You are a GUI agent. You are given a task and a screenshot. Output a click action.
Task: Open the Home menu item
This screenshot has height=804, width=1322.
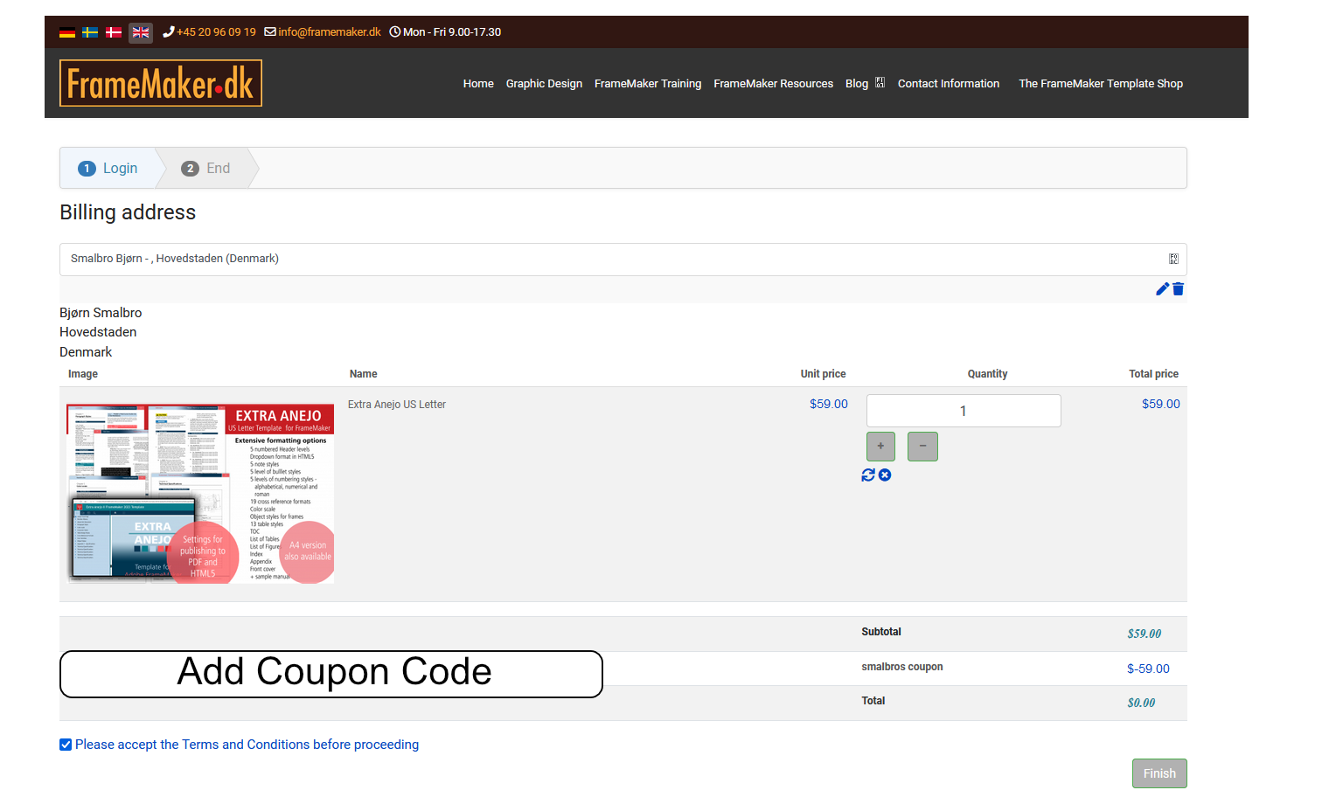(x=478, y=84)
